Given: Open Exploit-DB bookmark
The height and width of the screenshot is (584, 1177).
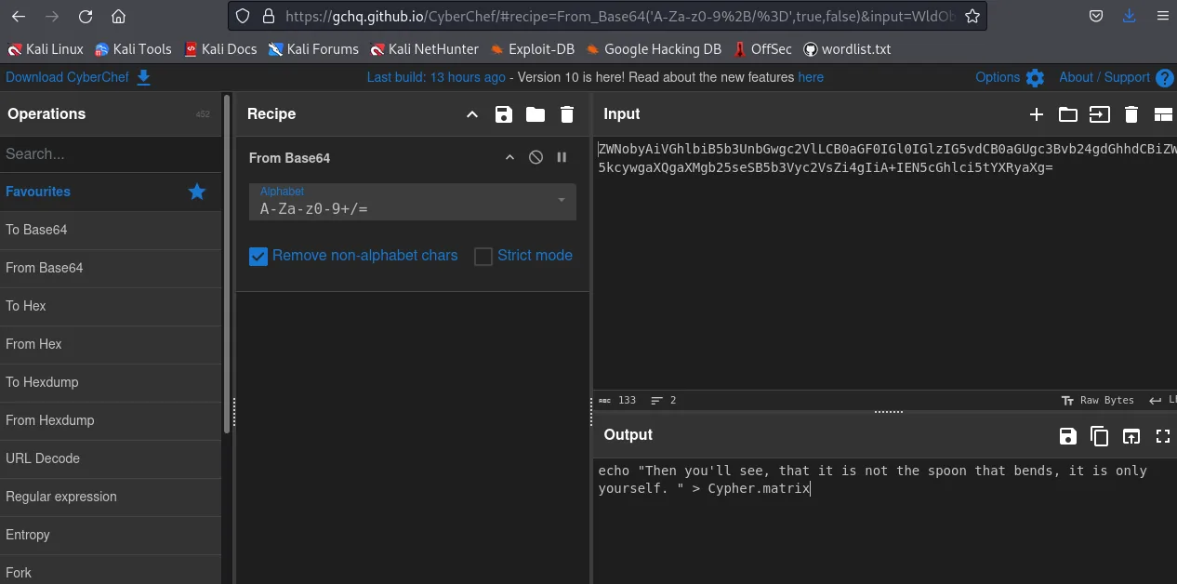Looking at the screenshot, I should point(533,49).
